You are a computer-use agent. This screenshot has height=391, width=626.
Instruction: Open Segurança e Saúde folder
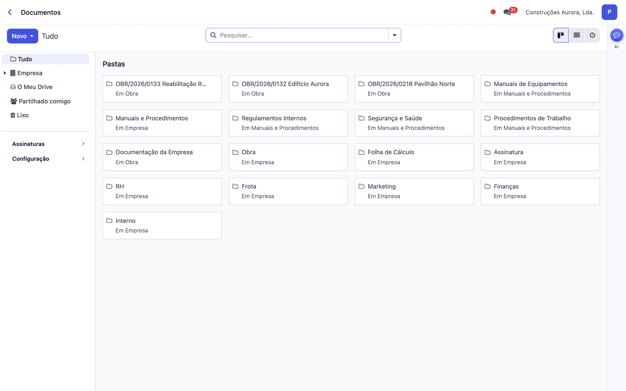414,123
